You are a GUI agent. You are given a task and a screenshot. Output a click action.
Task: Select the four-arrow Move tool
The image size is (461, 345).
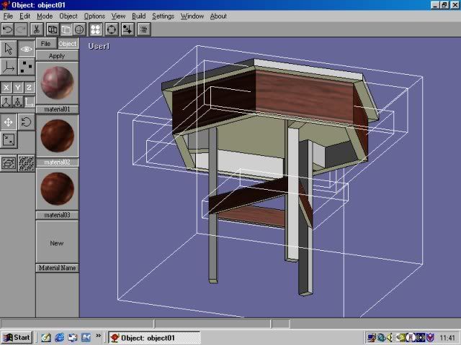point(8,121)
